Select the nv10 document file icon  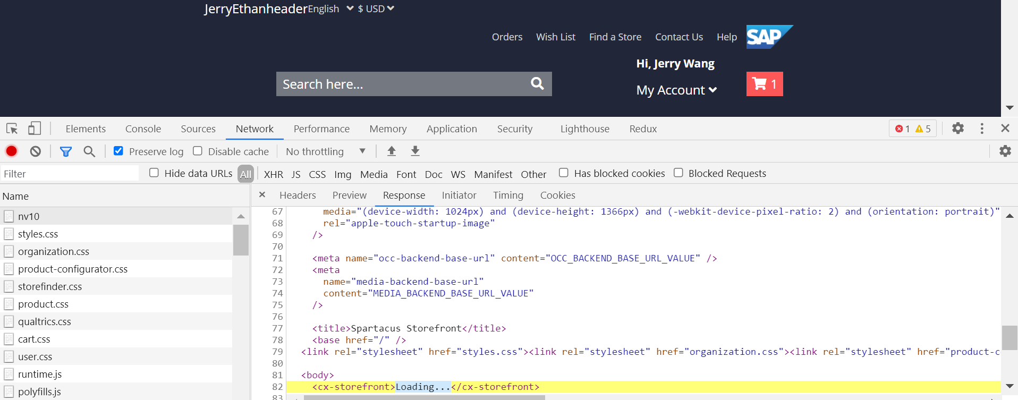9,216
